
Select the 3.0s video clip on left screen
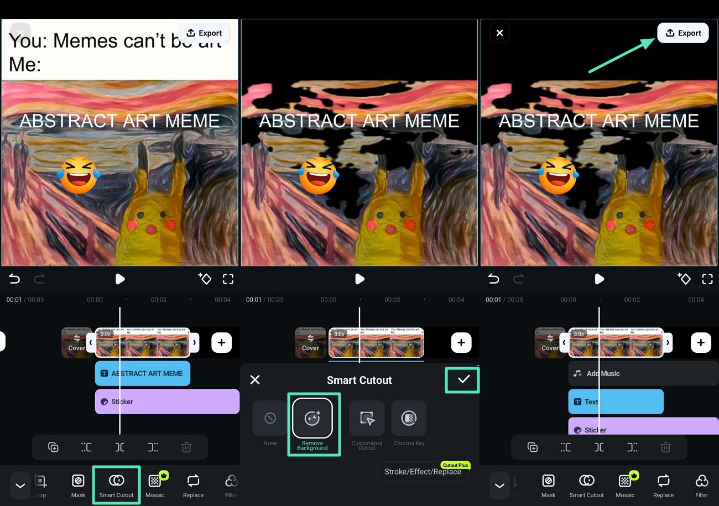pyautogui.click(x=143, y=343)
